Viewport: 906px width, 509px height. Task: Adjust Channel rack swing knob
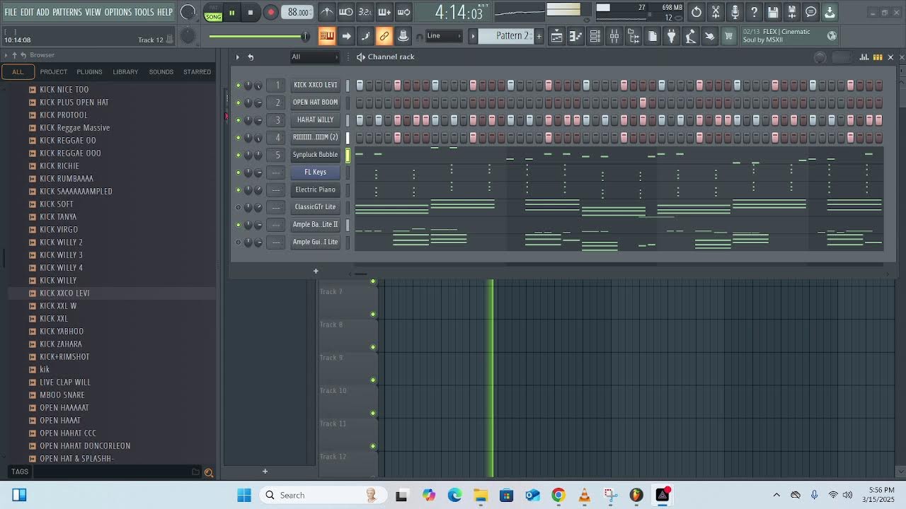tap(820, 58)
